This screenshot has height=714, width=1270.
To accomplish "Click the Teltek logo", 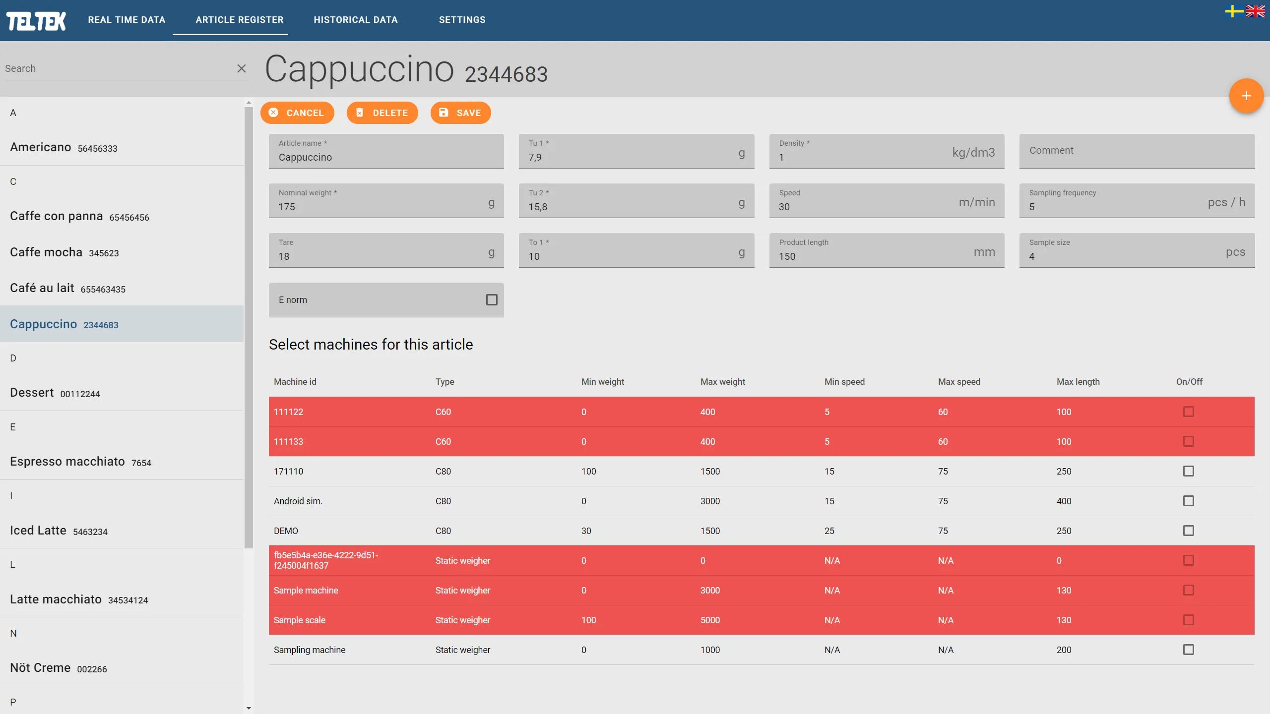I will point(36,20).
